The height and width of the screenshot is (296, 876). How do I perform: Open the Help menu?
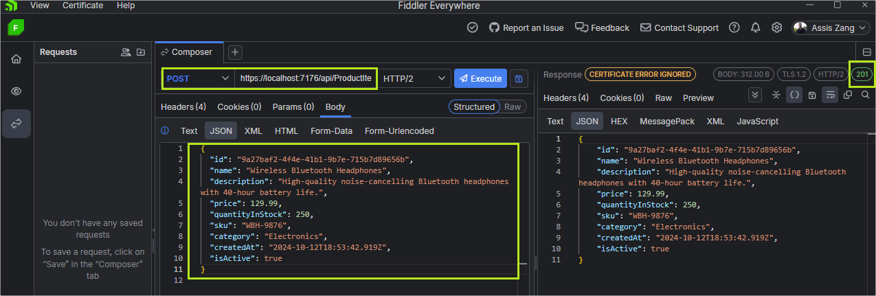click(x=126, y=5)
